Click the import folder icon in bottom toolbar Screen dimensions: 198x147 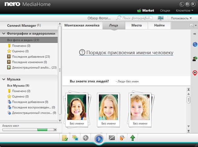coord(65,138)
